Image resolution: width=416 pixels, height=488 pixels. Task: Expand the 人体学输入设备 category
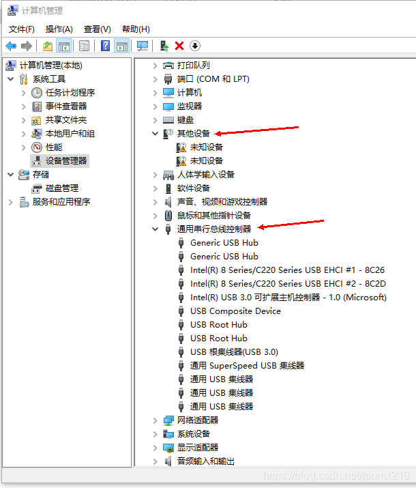point(155,175)
